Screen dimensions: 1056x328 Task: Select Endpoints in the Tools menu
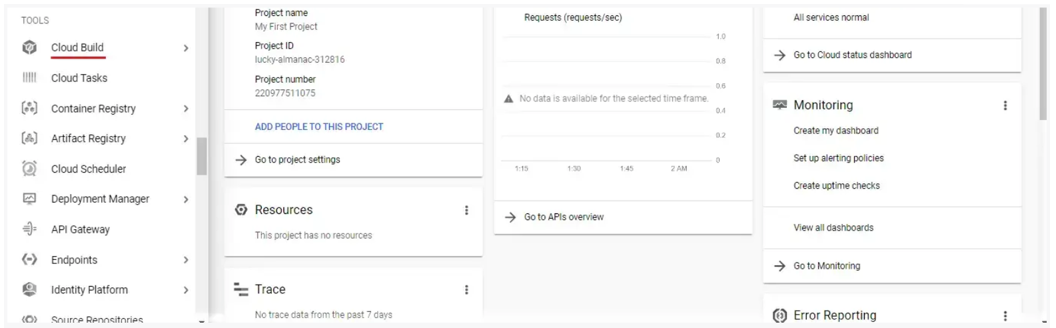74,260
